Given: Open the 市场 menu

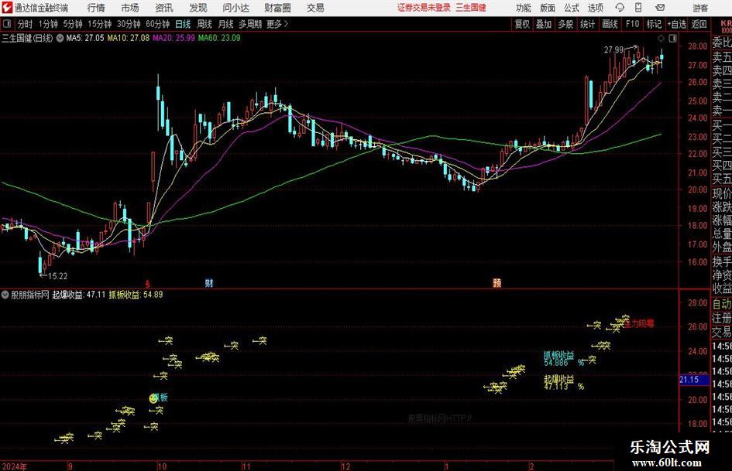Looking at the screenshot, I should point(130,8).
